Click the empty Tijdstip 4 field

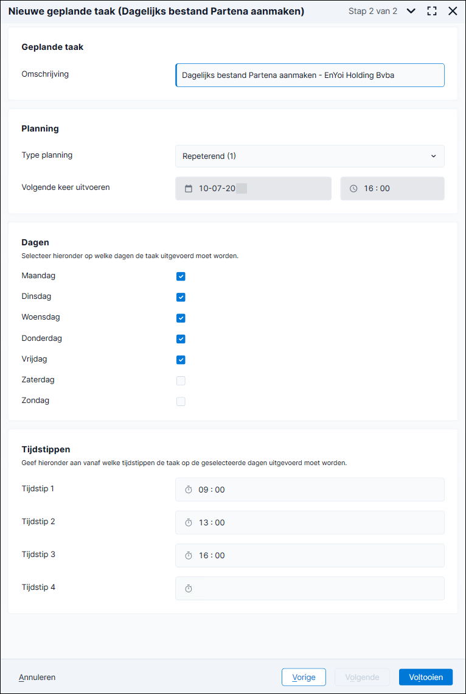310,589
